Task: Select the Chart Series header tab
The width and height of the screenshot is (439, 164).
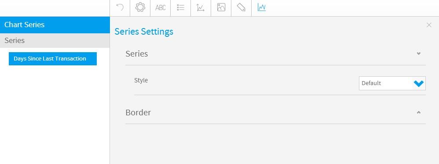Action: pyautogui.click(x=55, y=25)
